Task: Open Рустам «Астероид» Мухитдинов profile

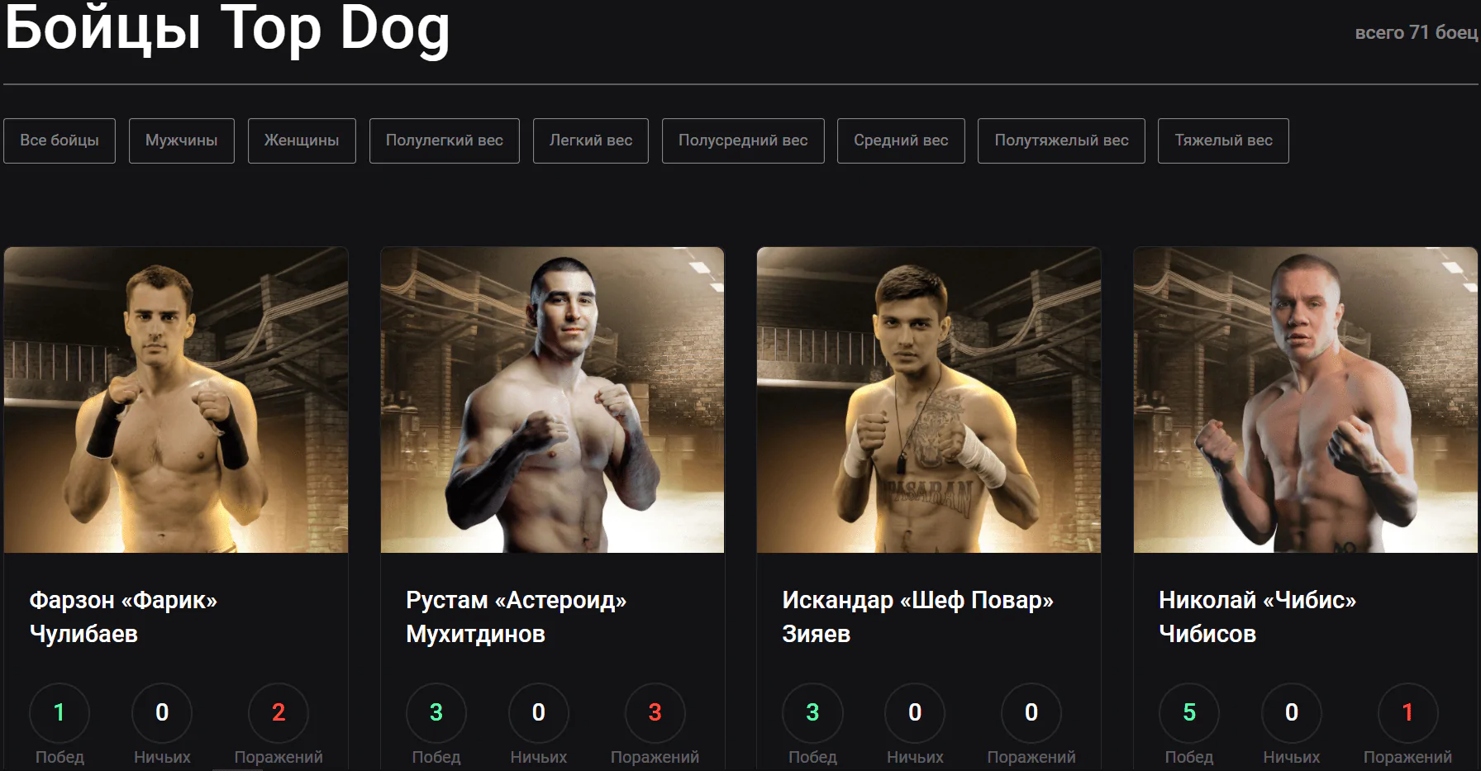Action: tap(516, 617)
